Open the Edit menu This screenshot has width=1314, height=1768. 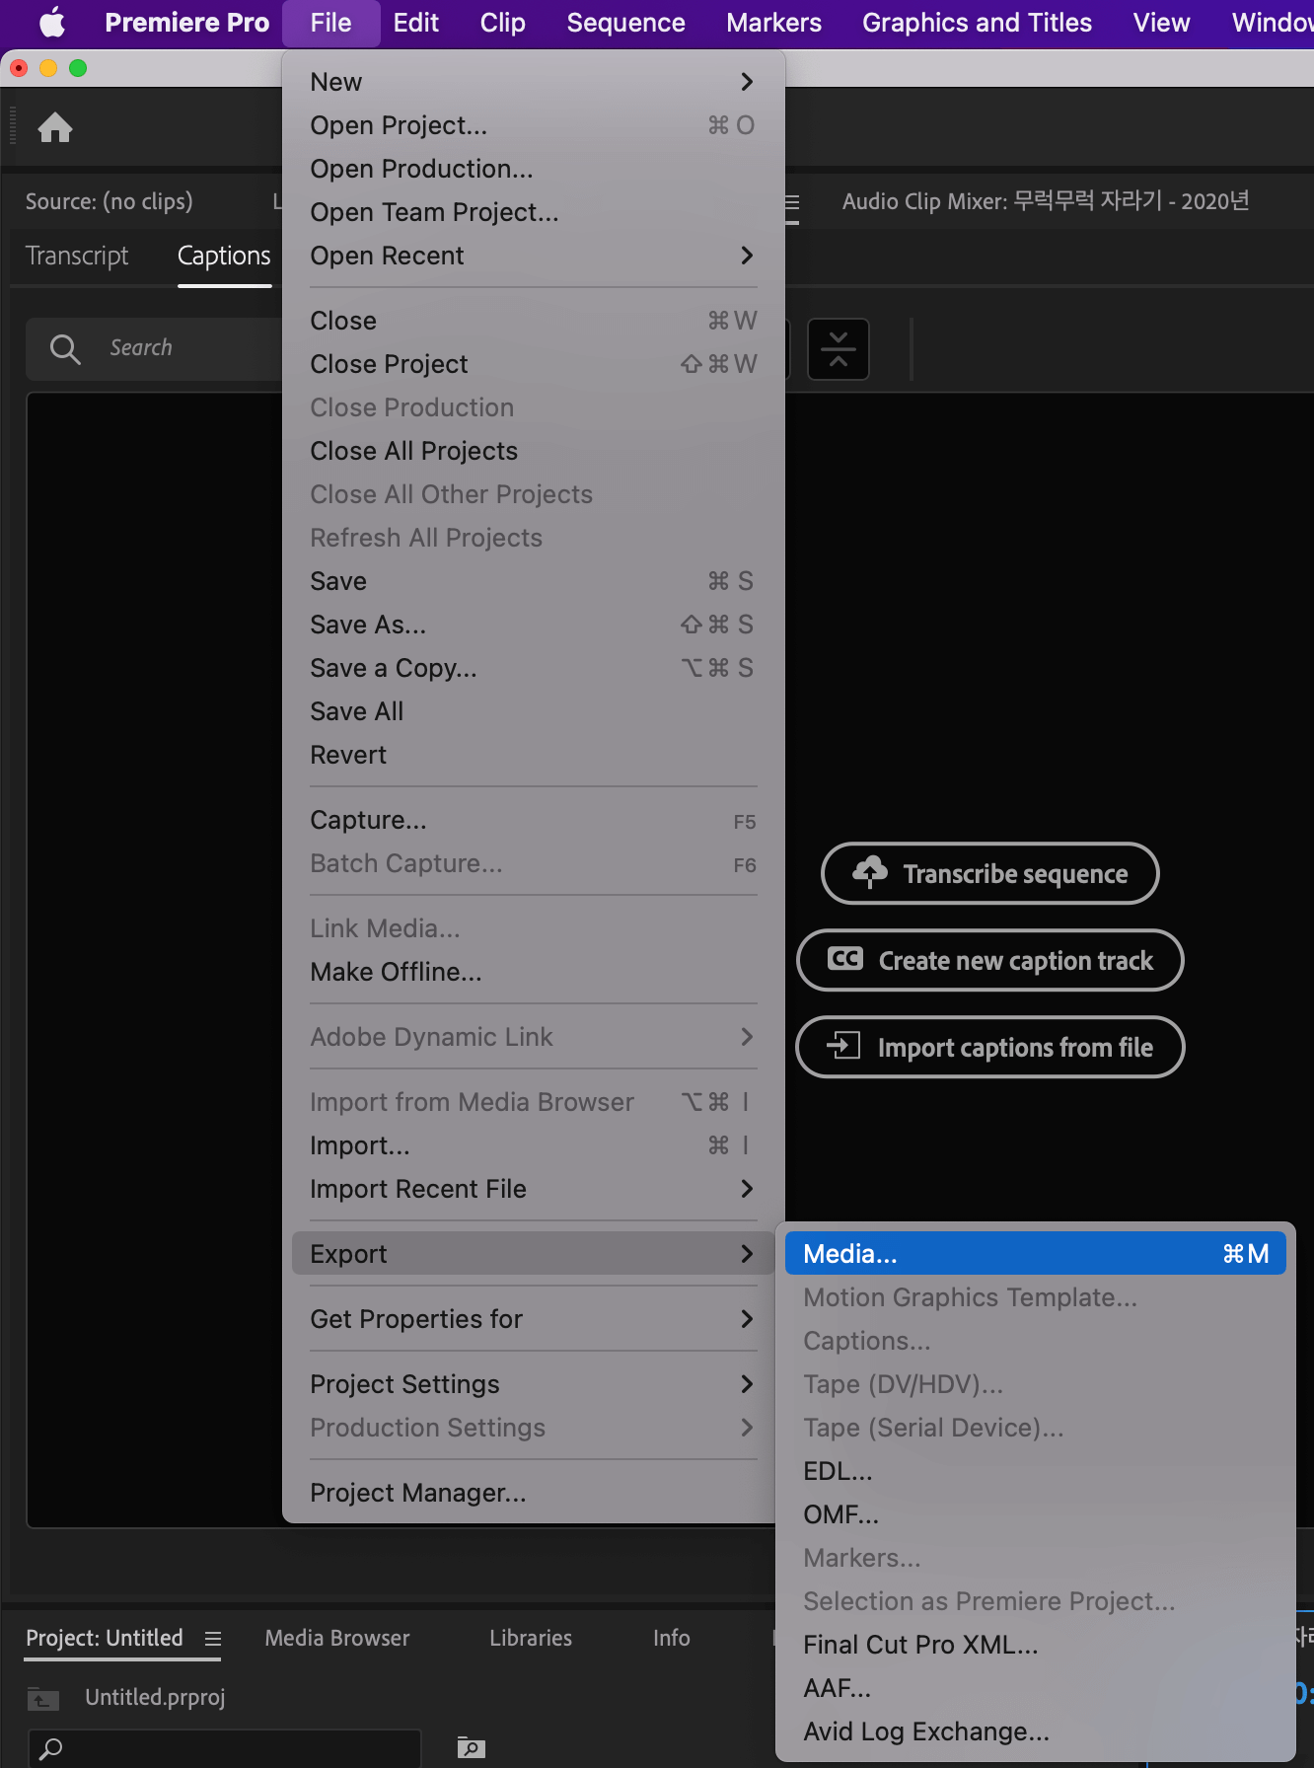click(x=415, y=23)
